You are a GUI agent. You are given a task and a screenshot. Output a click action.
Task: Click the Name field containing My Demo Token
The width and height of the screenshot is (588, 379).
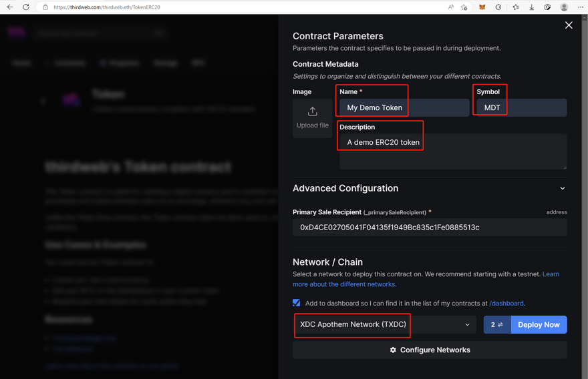[x=404, y=108]
